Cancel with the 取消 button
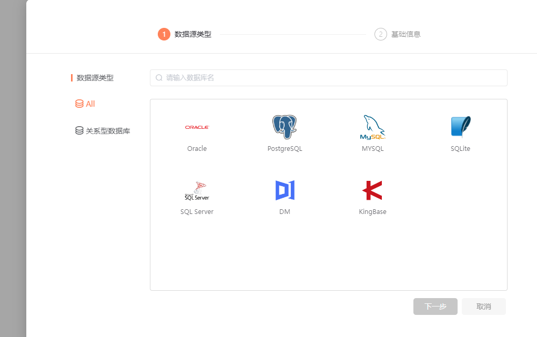This screenshot has width=537, height=337. pos(483,307)
